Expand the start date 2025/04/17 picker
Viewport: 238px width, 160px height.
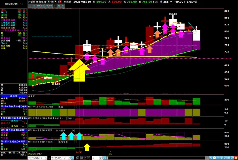(46, 158)
